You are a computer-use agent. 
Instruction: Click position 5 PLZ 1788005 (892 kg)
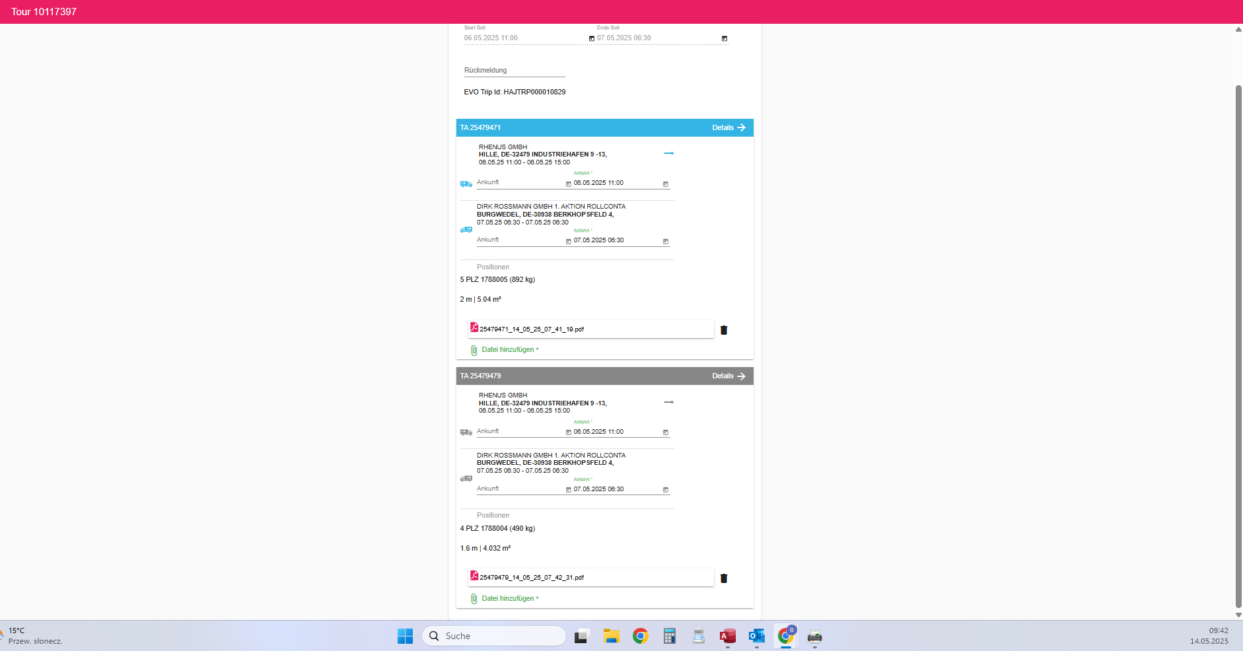497,280
